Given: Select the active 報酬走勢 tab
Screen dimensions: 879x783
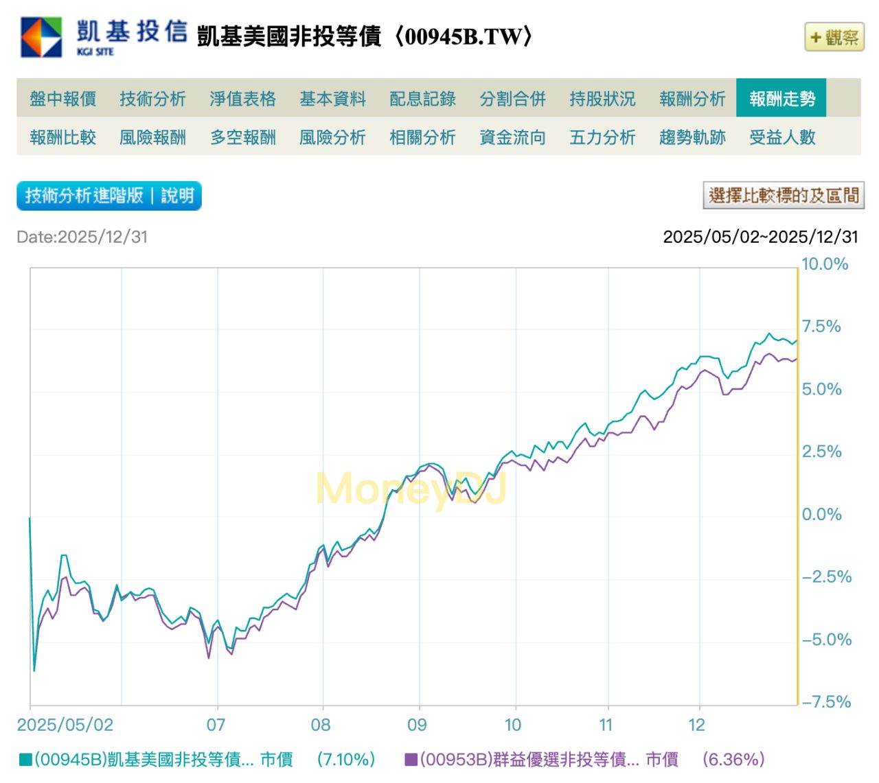Looking at the screenshot, I should (x=781, y=99).
